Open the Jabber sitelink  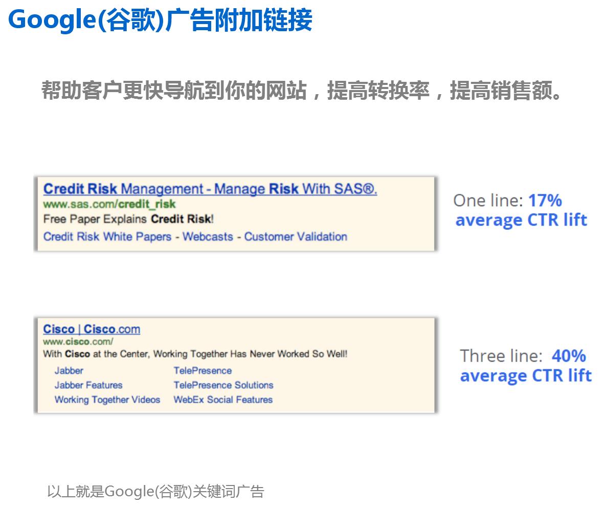pos(69,371)
